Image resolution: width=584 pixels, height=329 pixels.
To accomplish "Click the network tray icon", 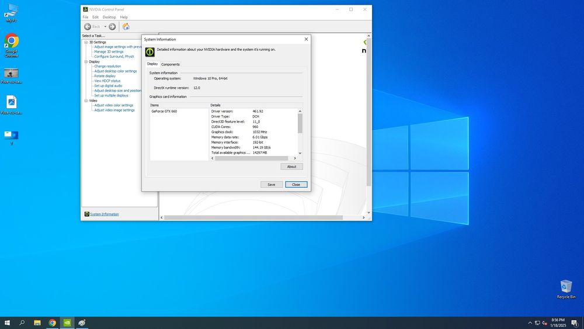I will [x=537, y=323].
